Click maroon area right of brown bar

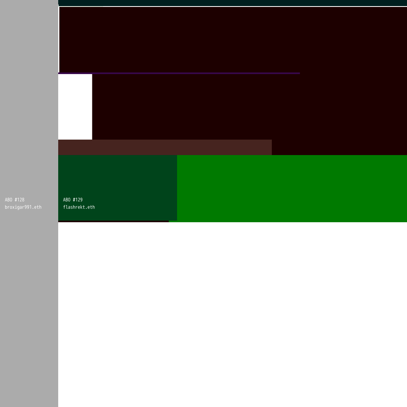click(x=339, y=147)
